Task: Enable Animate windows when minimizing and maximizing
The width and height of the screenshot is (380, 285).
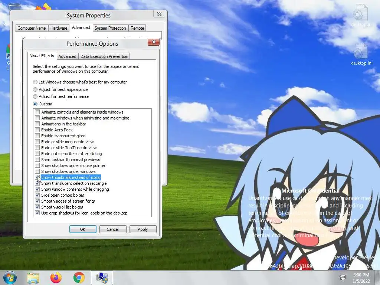Action: [37, 118]
